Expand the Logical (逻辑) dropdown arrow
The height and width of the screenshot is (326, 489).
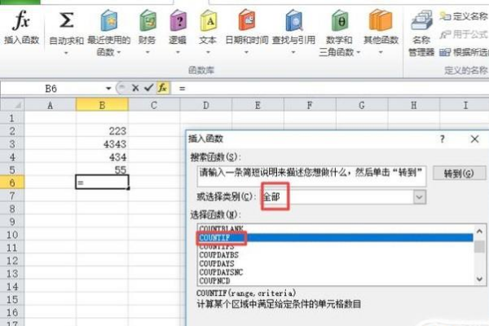(178, 52)
